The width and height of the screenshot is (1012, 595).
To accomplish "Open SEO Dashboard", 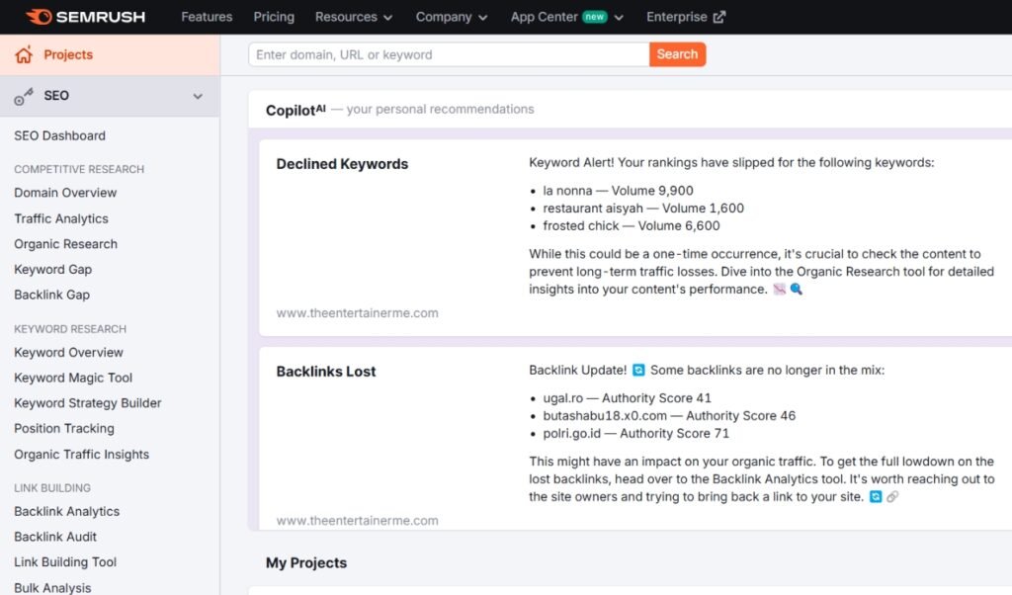I will coord(59,135).
